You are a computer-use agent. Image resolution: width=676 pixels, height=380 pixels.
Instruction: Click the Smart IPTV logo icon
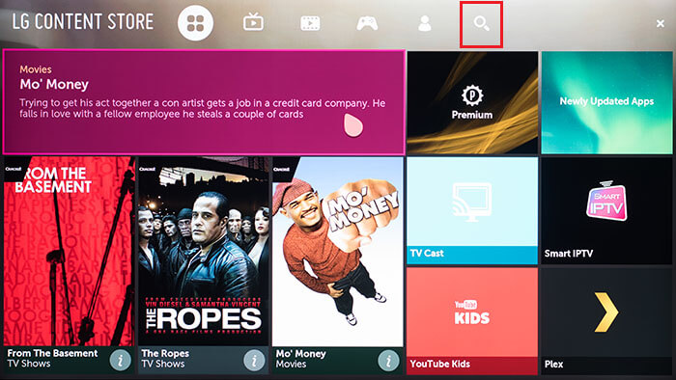point(606,201)
